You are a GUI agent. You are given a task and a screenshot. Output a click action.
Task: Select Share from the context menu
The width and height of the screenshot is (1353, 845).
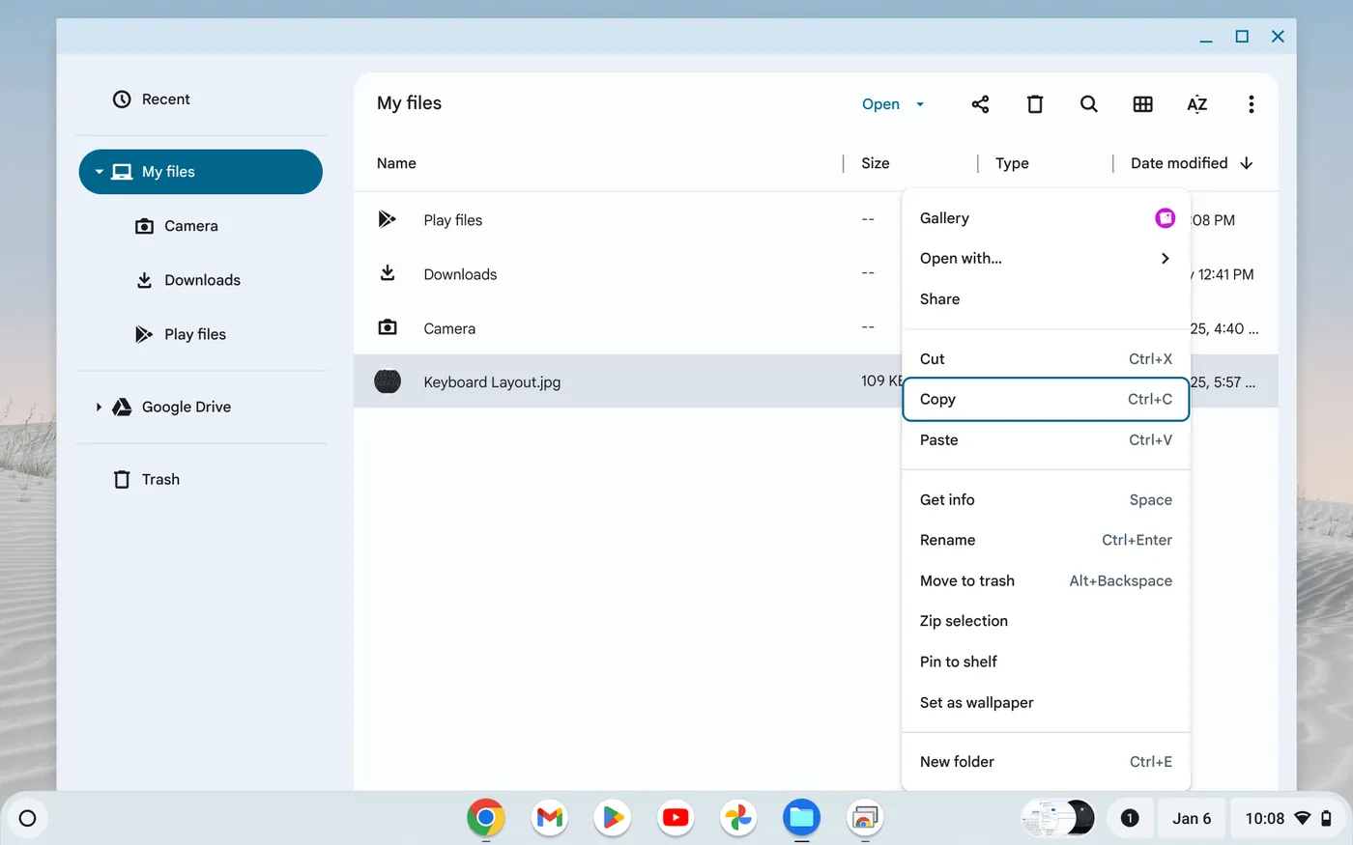point(1047,299)
